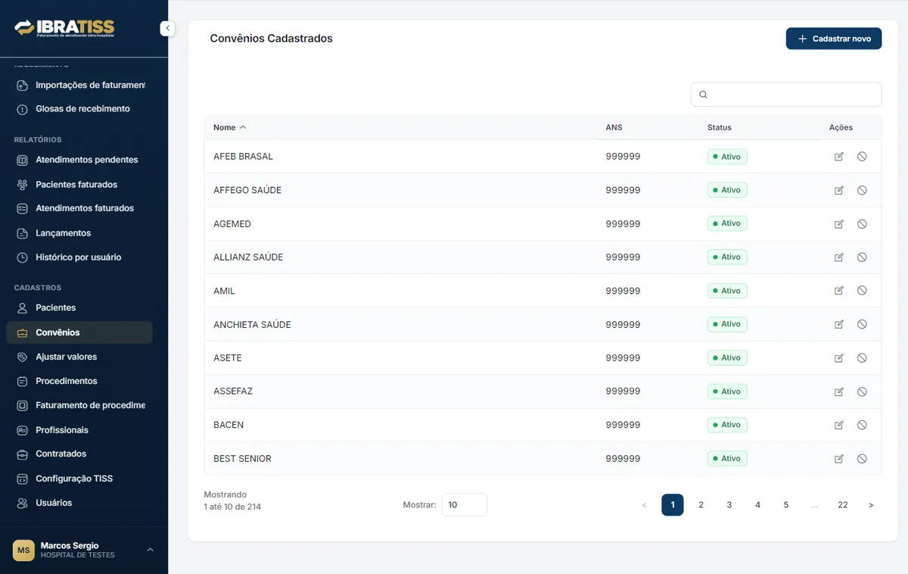Click the Pacientes sidebar icon
Screen dimensions: 908x574
click(22, 308)
